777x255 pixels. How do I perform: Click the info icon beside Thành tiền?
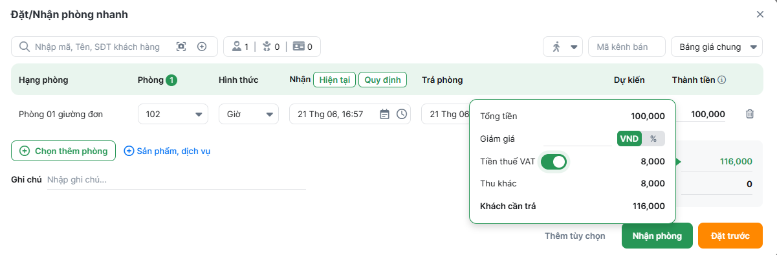(x=722, y=80)
